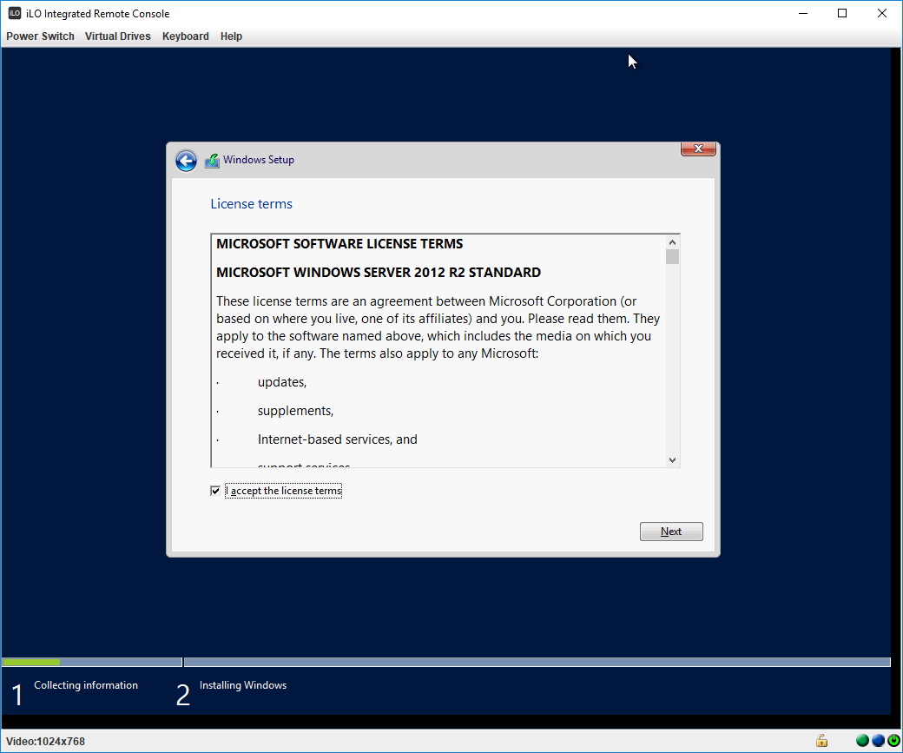
Task: Maximize the iLO Remote Console window
Action: point(842,13)
